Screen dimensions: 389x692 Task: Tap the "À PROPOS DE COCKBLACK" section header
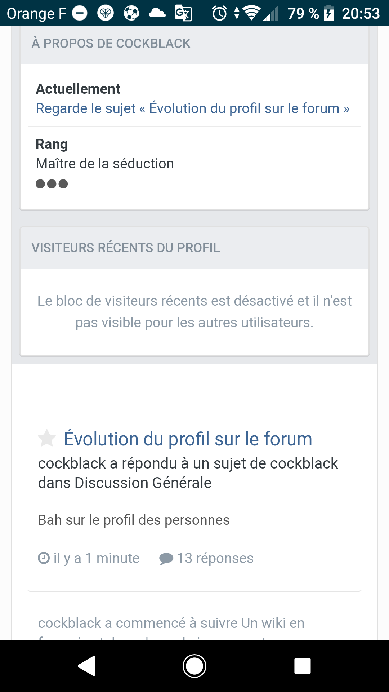point(111,44)
